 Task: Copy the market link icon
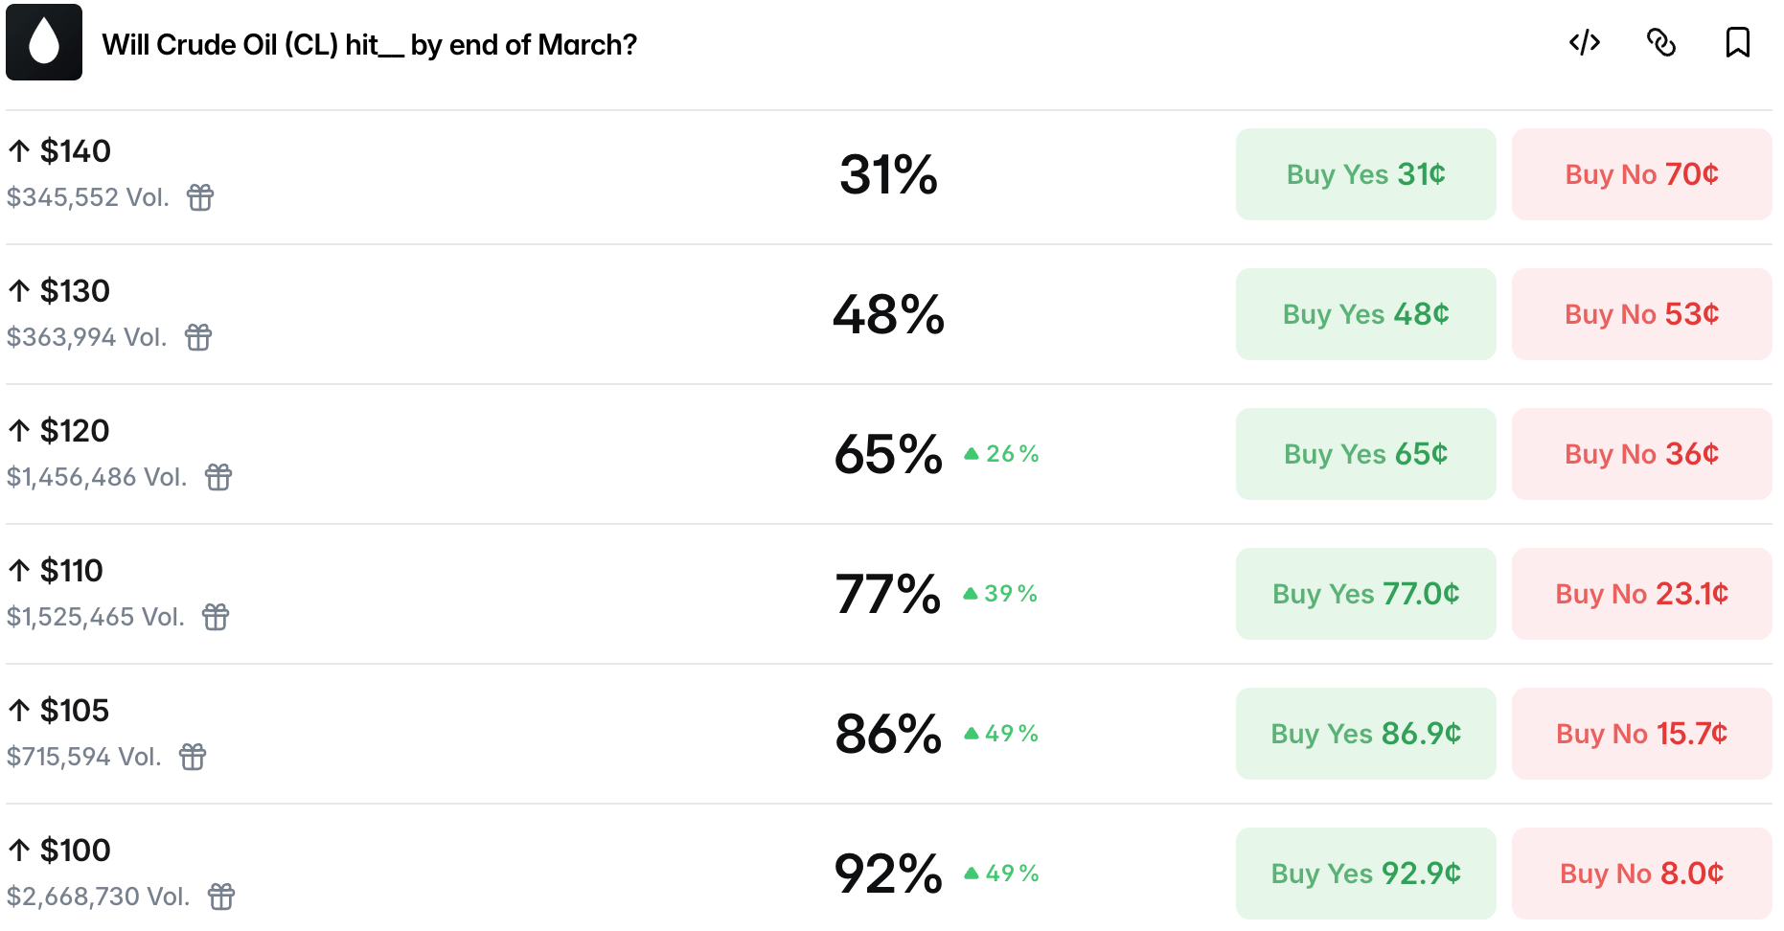[x=1660, y=43]
